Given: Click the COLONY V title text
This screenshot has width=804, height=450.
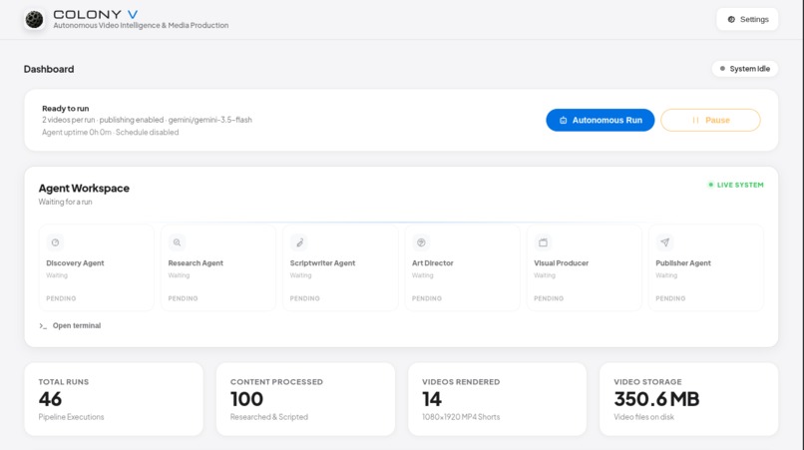Looking at the screenshot, I should tap(96, 14).
